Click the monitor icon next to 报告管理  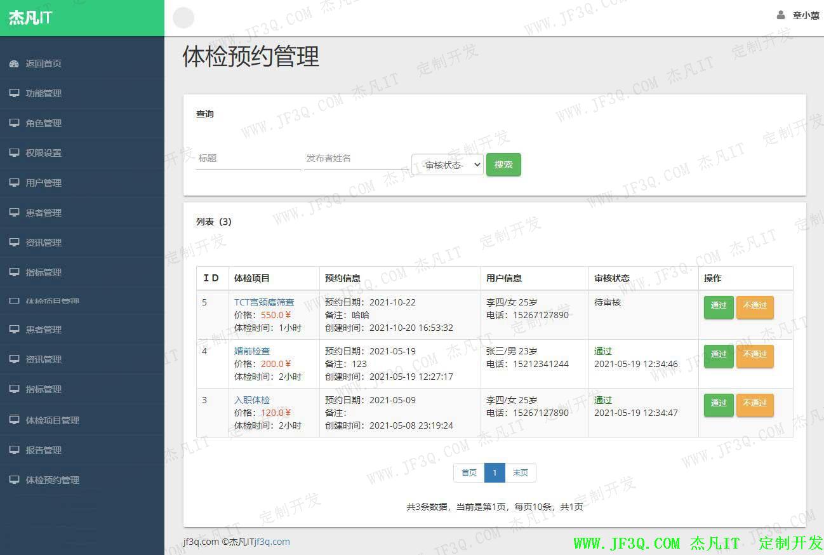point(14,450)
